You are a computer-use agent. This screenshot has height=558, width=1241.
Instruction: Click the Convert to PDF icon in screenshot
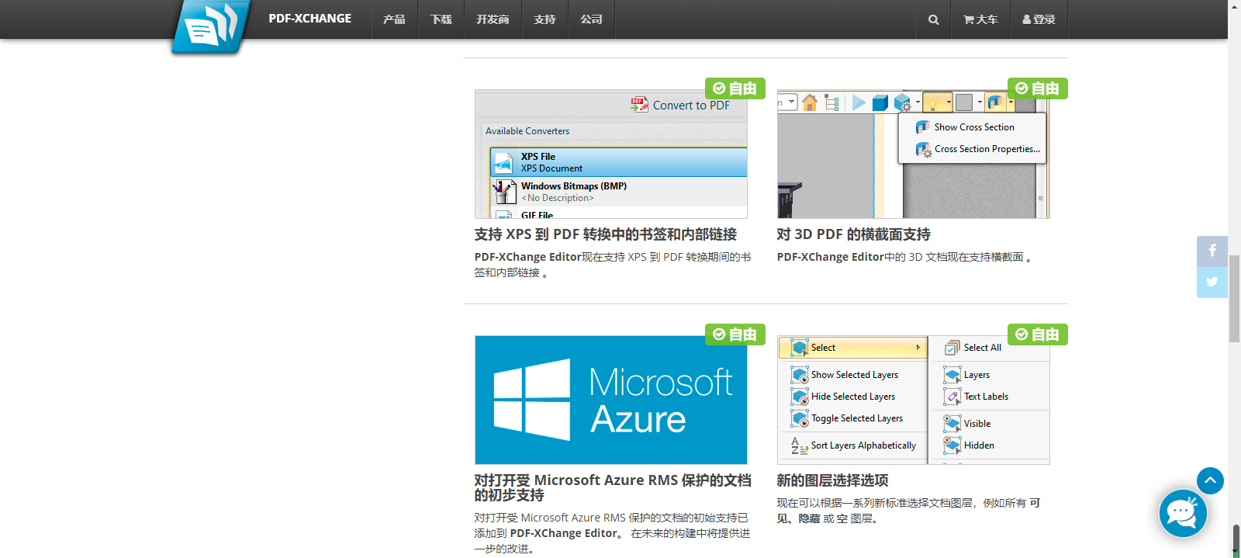pyautogui.click(x=639, y=105)
